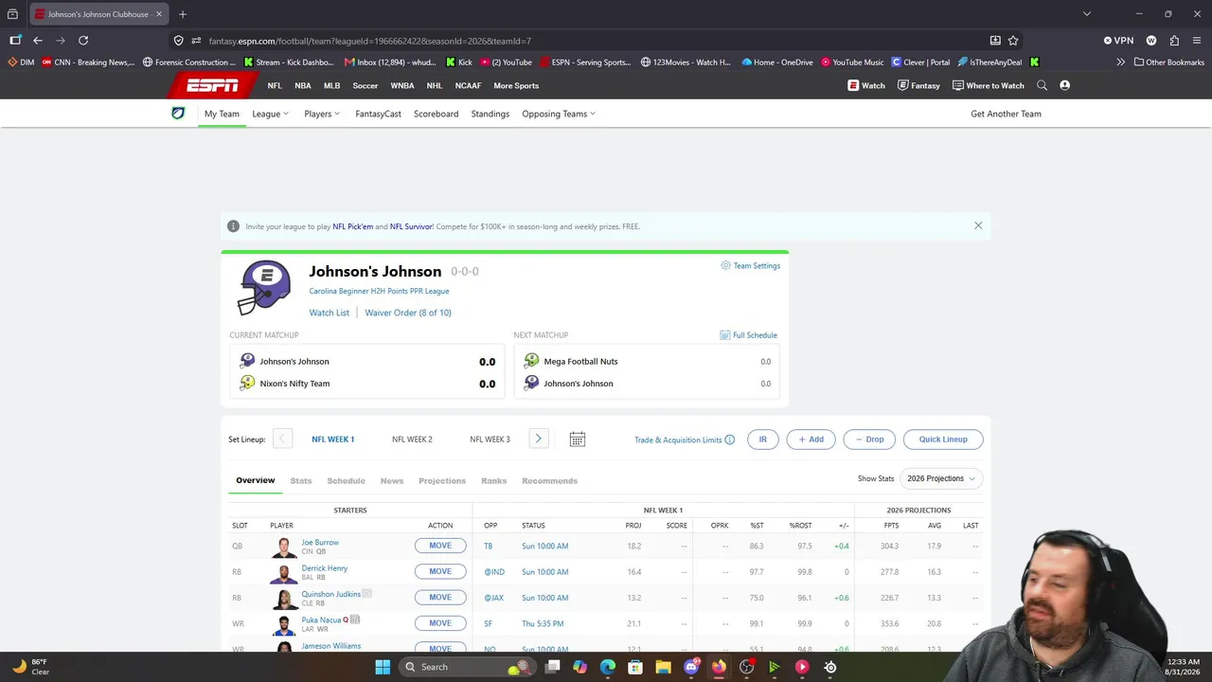Move Joe Burrow with the MOVE button

tap(440, 546)
